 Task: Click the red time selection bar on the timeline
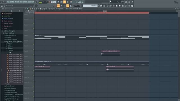point(92,13)
